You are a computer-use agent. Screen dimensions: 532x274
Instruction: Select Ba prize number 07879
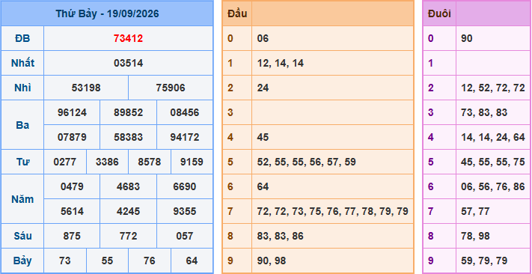pyautogui.click(x=72, y=137)
